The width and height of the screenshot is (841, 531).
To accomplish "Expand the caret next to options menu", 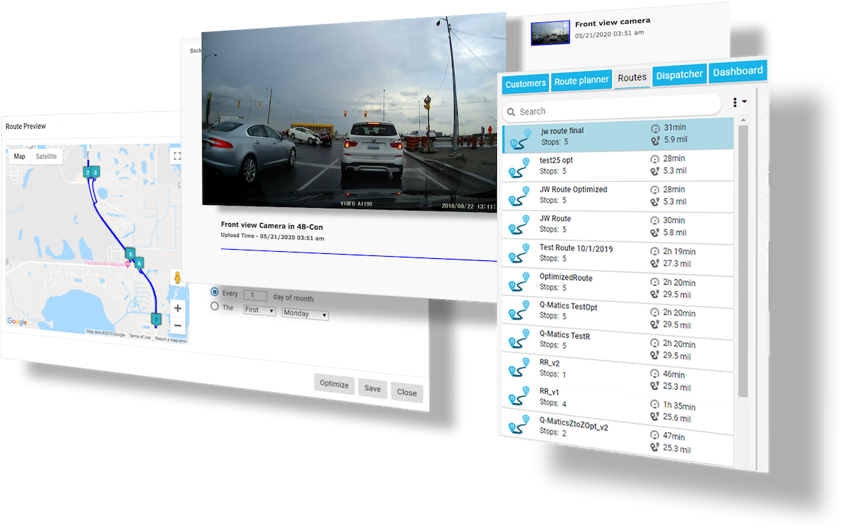I will point(744,101).
